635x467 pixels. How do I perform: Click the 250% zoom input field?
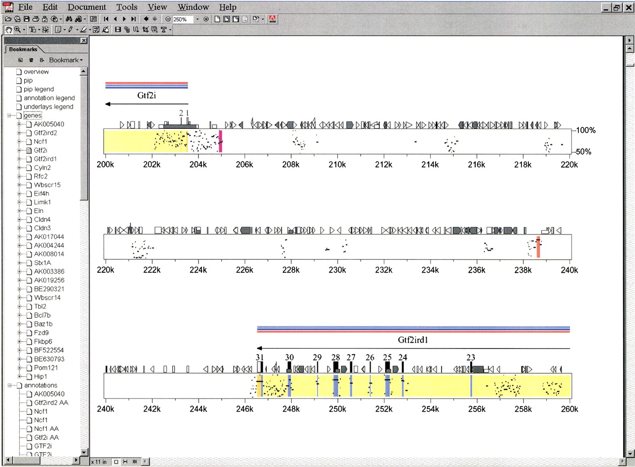[x=183, y=19]
